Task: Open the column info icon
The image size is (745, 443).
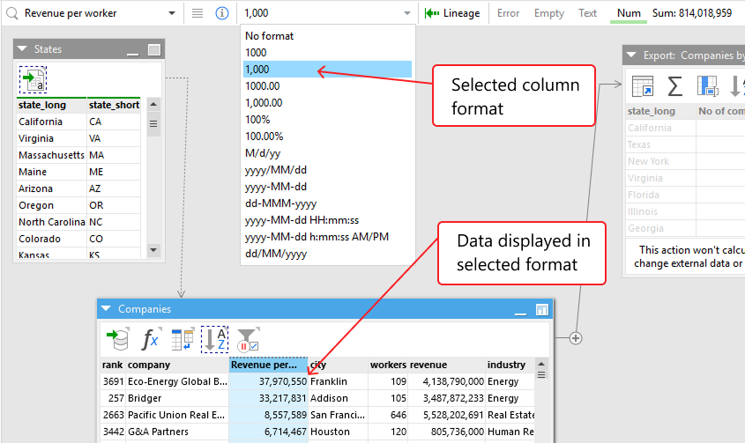Action: click(222, 13)
